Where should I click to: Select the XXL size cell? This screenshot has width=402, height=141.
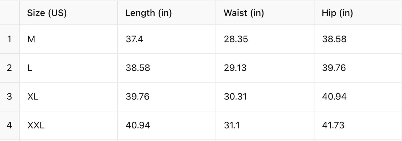tap(36, 126)
